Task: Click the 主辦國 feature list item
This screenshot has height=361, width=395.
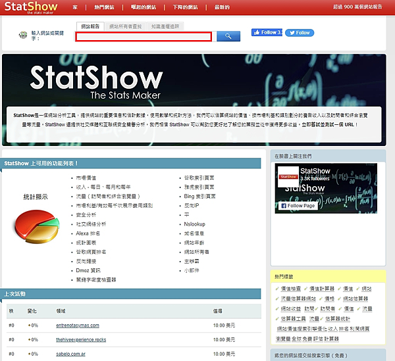Action: tap(192, 261)
